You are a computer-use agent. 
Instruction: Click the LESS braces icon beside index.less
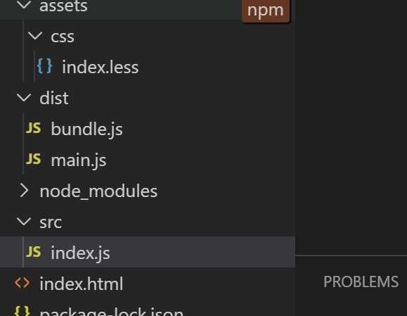tap(44, 66)
